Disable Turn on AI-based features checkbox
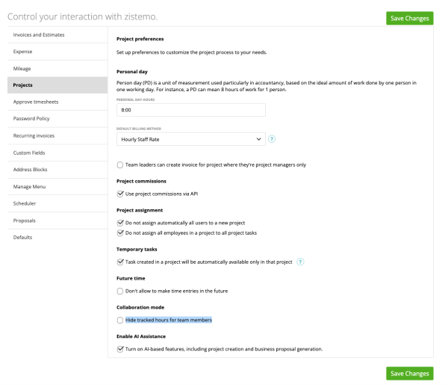The height and width of the screenshot is (385, 448). point(120,349)
